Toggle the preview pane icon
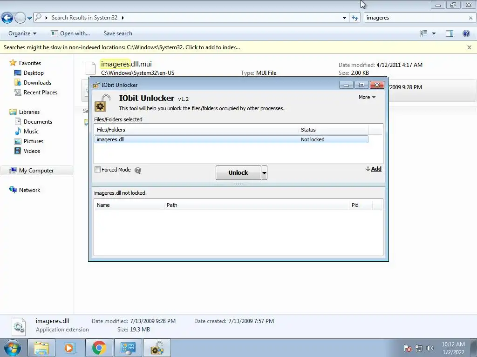Viewport: 477px width, 357px height. pyautogui.click(x=450, y=33)
